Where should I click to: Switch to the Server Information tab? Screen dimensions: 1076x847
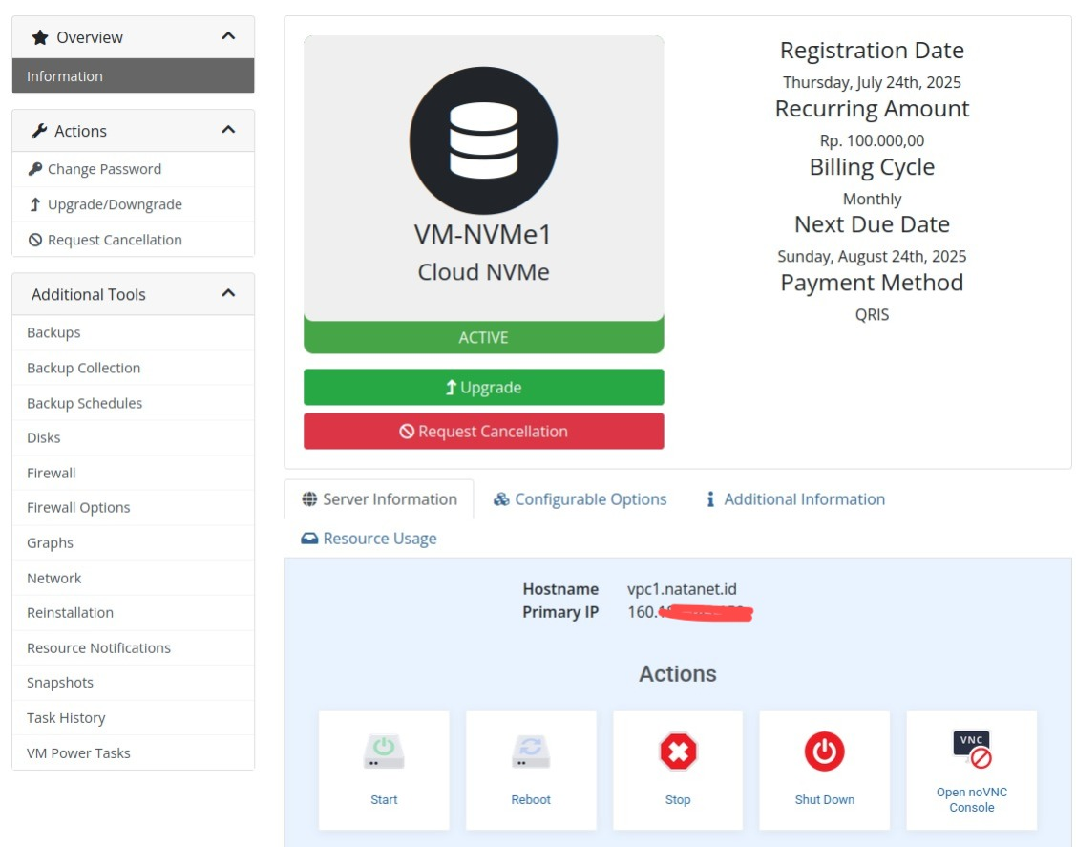click(x=379, y=499)
